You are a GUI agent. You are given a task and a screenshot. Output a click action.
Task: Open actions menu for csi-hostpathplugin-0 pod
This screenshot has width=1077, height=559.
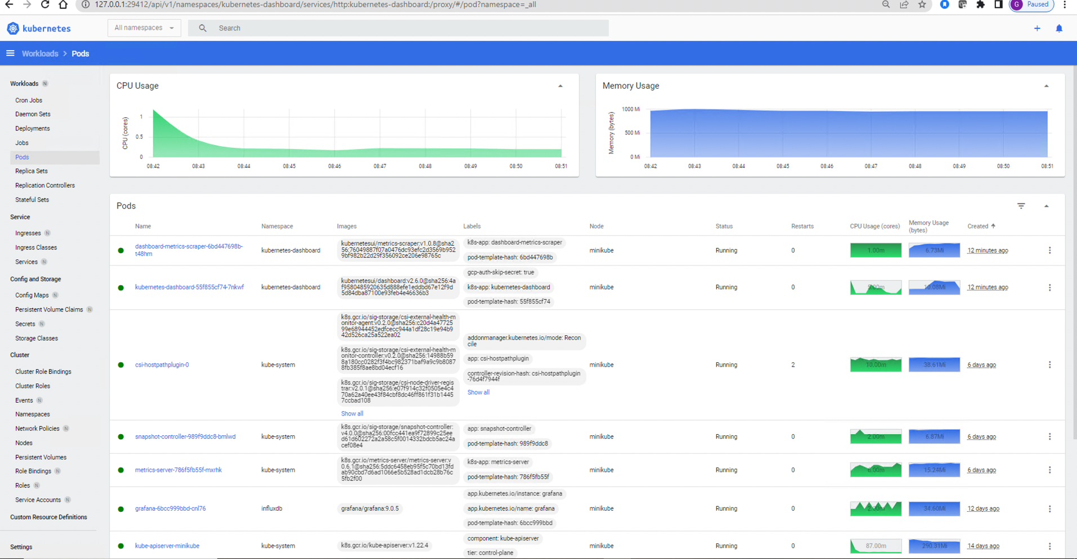1049,365
